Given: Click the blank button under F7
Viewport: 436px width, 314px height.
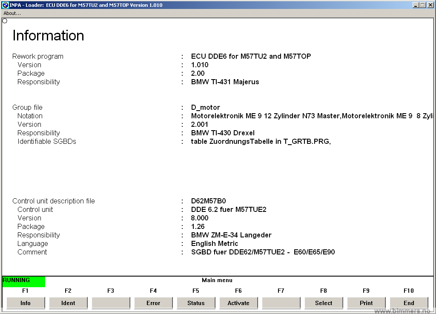Looking at the screenshot, I should click(x=281, y=303).
